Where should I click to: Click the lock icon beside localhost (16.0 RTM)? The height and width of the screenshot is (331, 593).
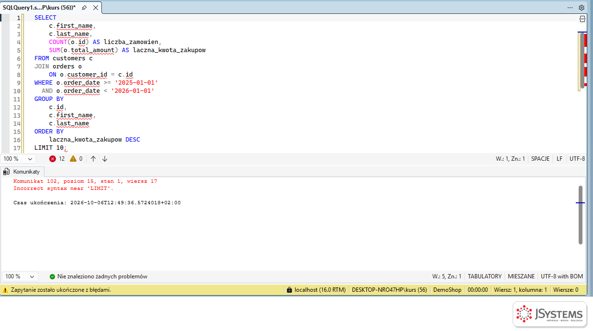pos(289,290)
